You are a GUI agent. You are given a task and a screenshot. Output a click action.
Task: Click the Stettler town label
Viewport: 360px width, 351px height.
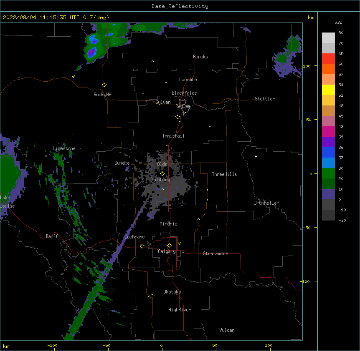[x=265, y=99]
